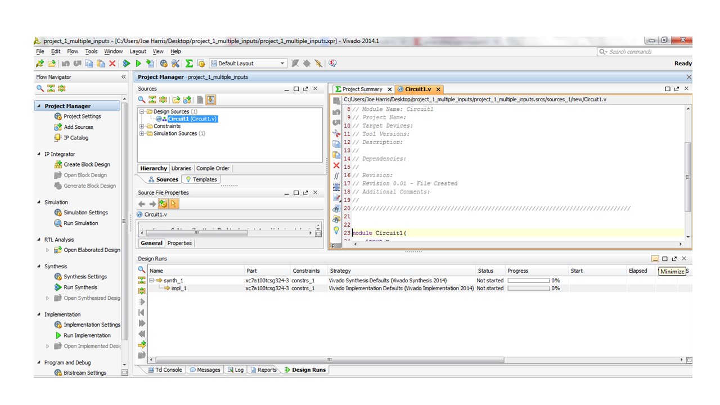This screenshot has height=405, width=720.
Task: Close the Circuit1.v editor tab
Action: coord(438,89)
